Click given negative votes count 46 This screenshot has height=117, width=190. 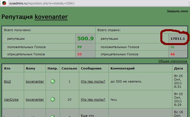pos(173,54)
